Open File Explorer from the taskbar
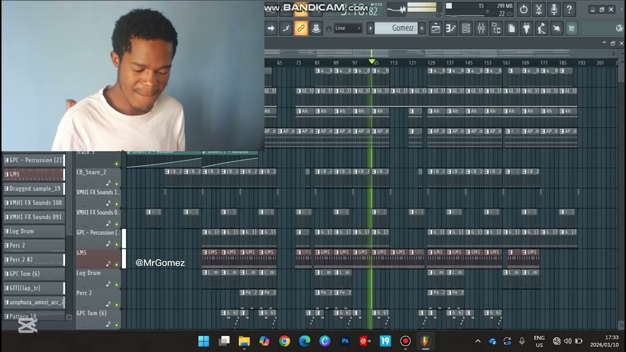 [x=244, y=341]
